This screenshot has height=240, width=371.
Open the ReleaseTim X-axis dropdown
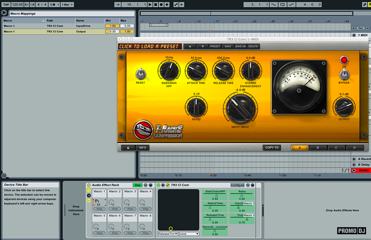[x=168, y=234]
